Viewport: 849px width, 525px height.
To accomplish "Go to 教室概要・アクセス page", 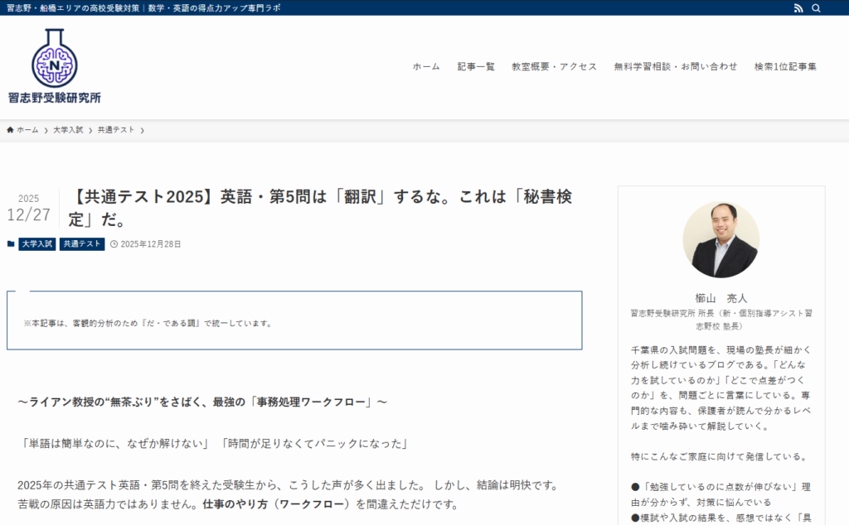I will point(554,67).
